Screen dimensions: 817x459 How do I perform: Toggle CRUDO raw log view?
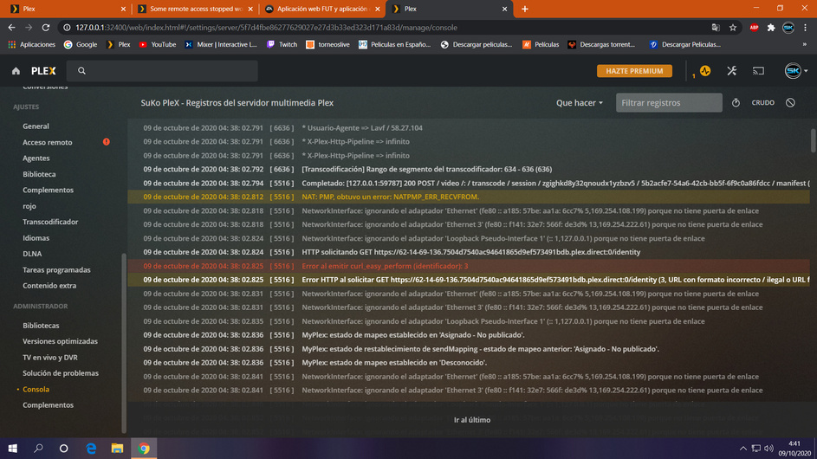pyautogui.click(x=762, y=103)
